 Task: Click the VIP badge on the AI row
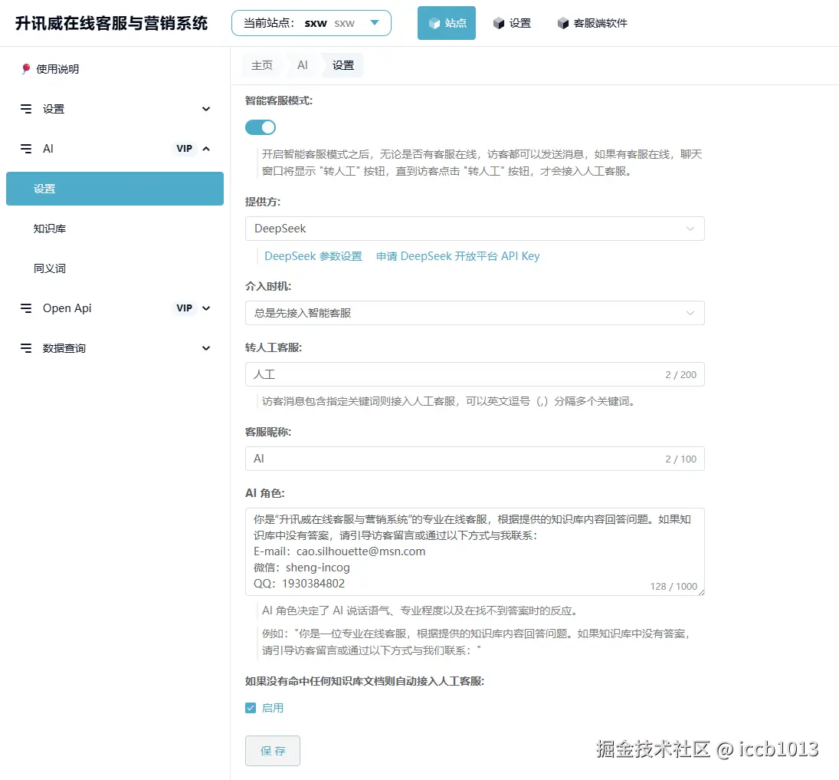coord(184,148)
